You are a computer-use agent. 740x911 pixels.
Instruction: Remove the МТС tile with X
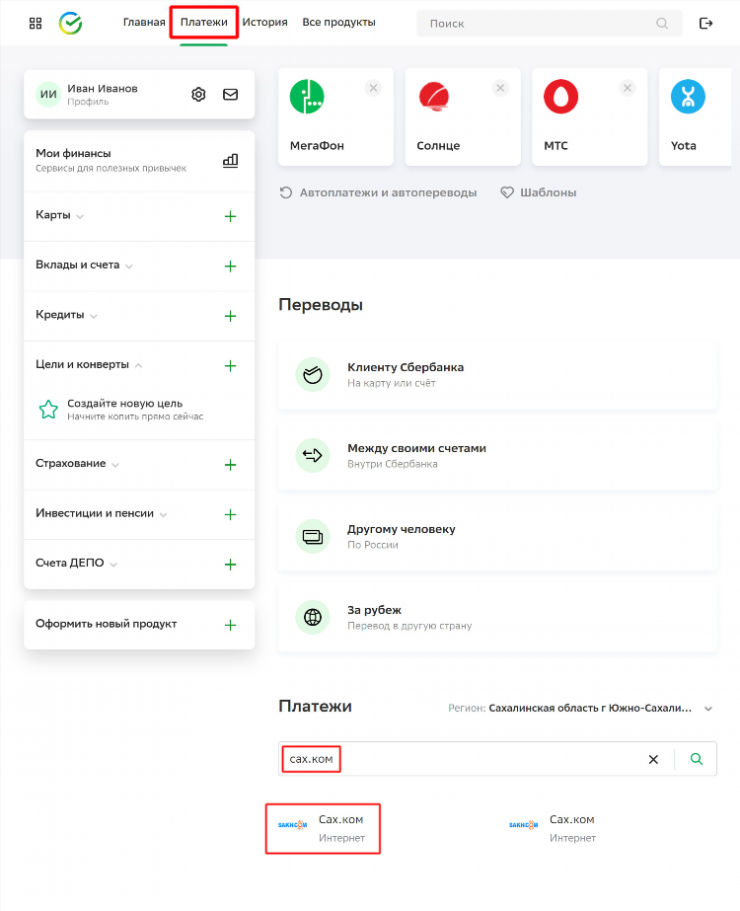[628, 88]
